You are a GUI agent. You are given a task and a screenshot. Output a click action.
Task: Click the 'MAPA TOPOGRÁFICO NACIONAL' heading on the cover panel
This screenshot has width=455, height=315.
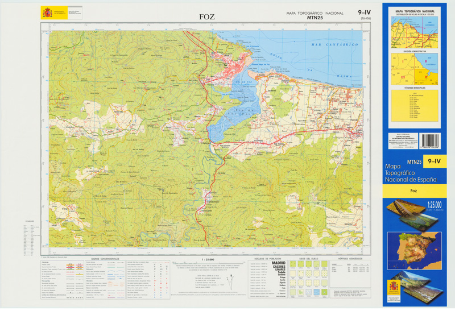click(x=415, y=11)
